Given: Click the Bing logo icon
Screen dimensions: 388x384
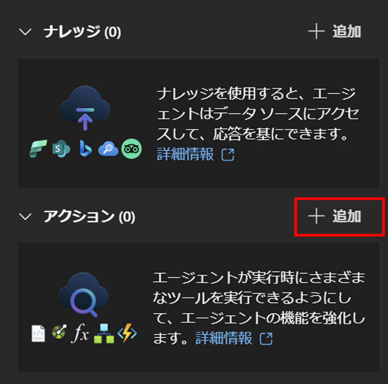Looking at the screenshot, I should coord(85,148).
